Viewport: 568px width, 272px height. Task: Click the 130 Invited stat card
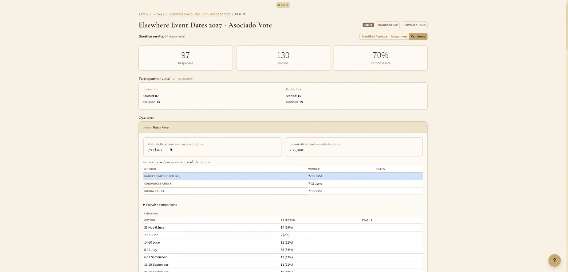283,58
